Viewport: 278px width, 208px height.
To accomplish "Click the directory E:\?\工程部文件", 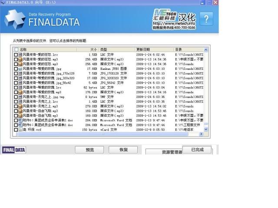I will pyautogui.click(x=187, y=125).
